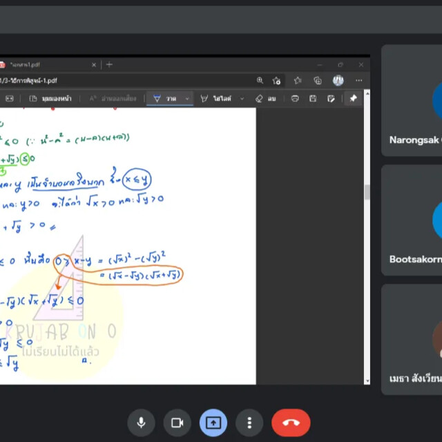This screenshot has height=442, width=442.
Task: Select the Erase tool in PDF toolbar
Action: coord(265,98)
